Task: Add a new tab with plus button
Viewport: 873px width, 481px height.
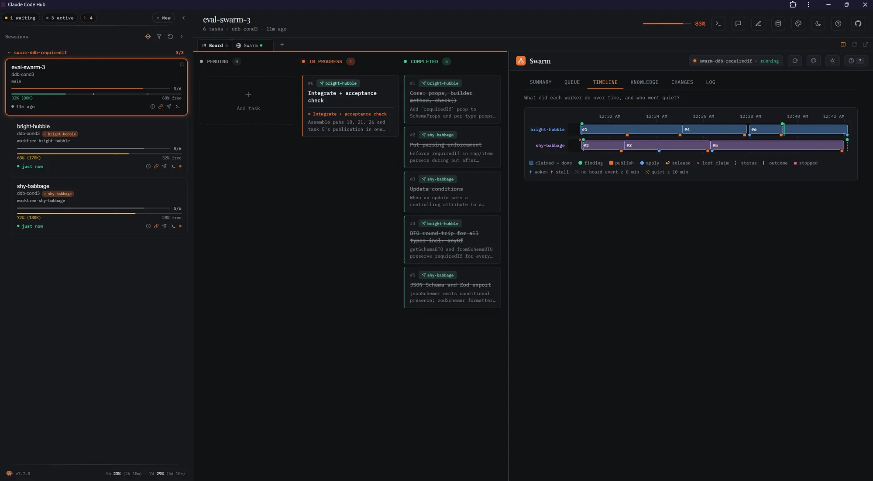Action: click(282, 44)
